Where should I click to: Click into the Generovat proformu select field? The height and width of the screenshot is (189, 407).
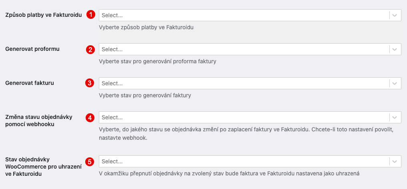[250, 49]
